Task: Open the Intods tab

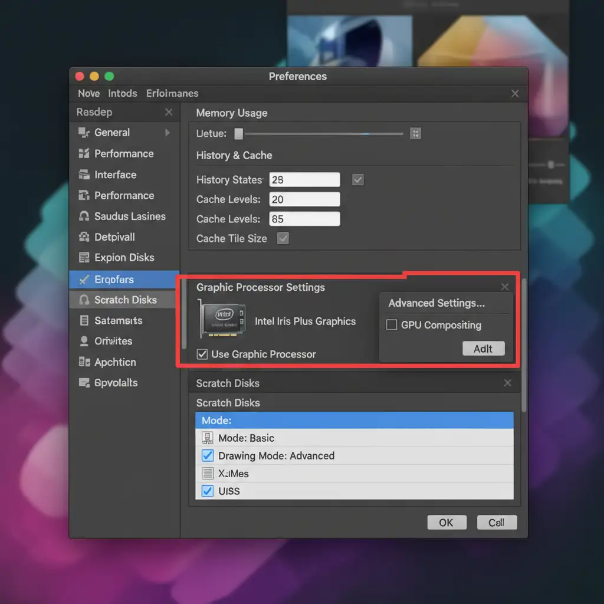Action: pos(123,93)
